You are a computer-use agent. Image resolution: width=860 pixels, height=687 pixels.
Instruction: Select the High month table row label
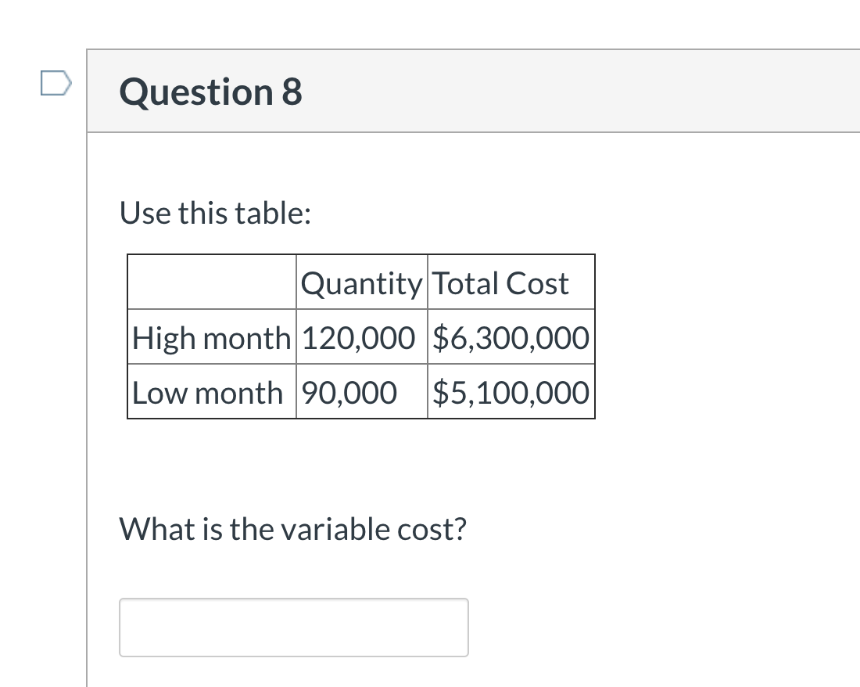pyautogui.click(x=211, y=337)
